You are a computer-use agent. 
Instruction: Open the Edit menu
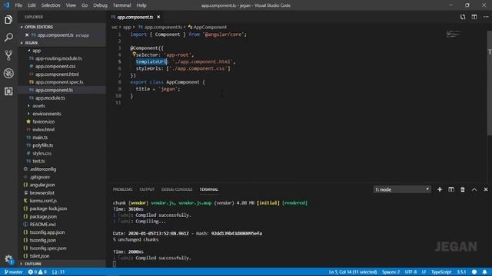pos(32,5)
